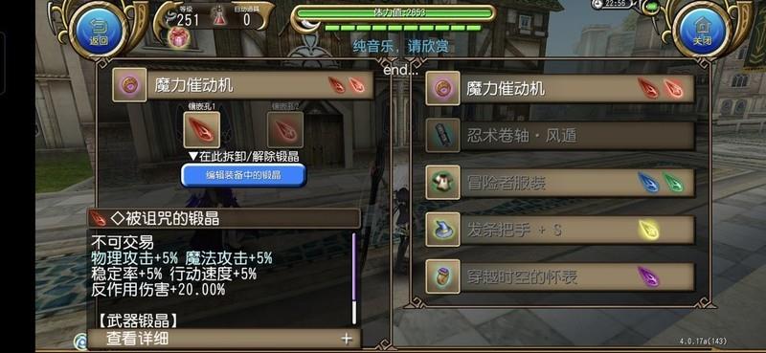766x353 pixels.
Task: Tap the 返回 back button
Action: [x=99, y=31]
